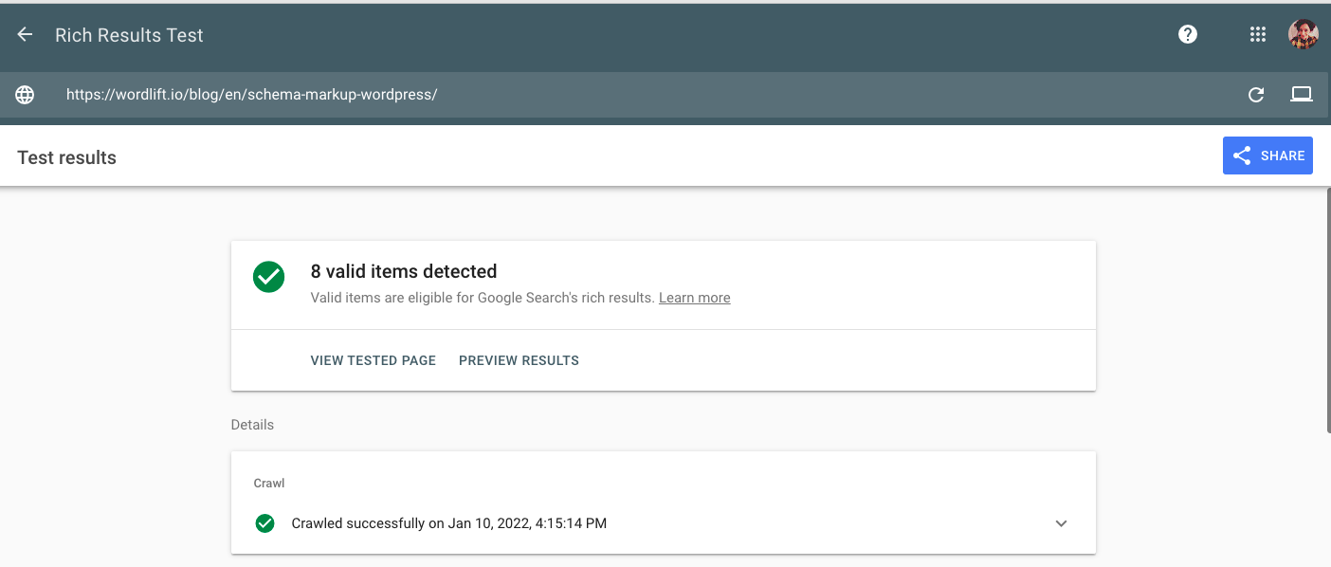Viewport: 1331px width, 567px height.
Task: Click the globe icon beside the URL
Action: (25, 95)
